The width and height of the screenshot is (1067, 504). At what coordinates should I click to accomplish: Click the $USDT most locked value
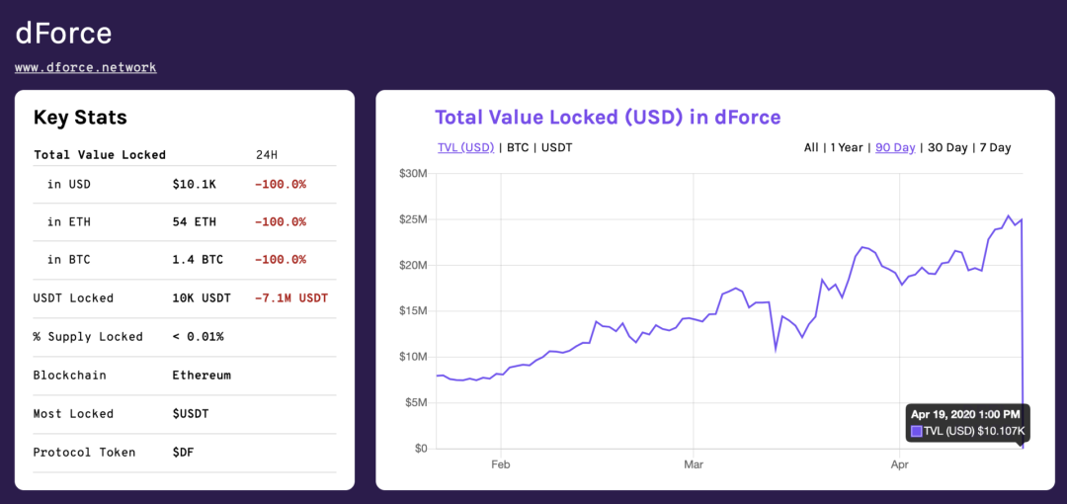tap(191, 413)
